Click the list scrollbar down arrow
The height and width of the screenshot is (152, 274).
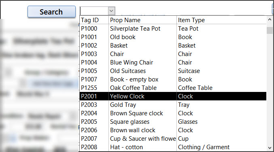click(270, 148)
